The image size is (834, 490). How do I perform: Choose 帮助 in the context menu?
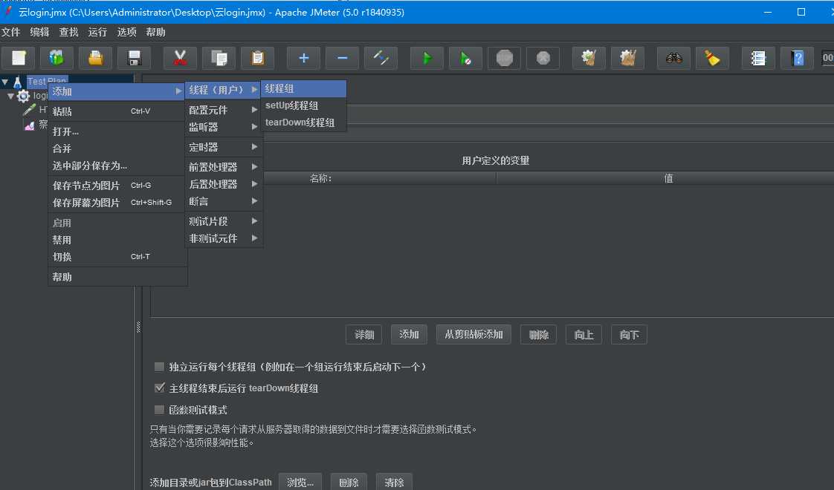[x=117, y=277]
